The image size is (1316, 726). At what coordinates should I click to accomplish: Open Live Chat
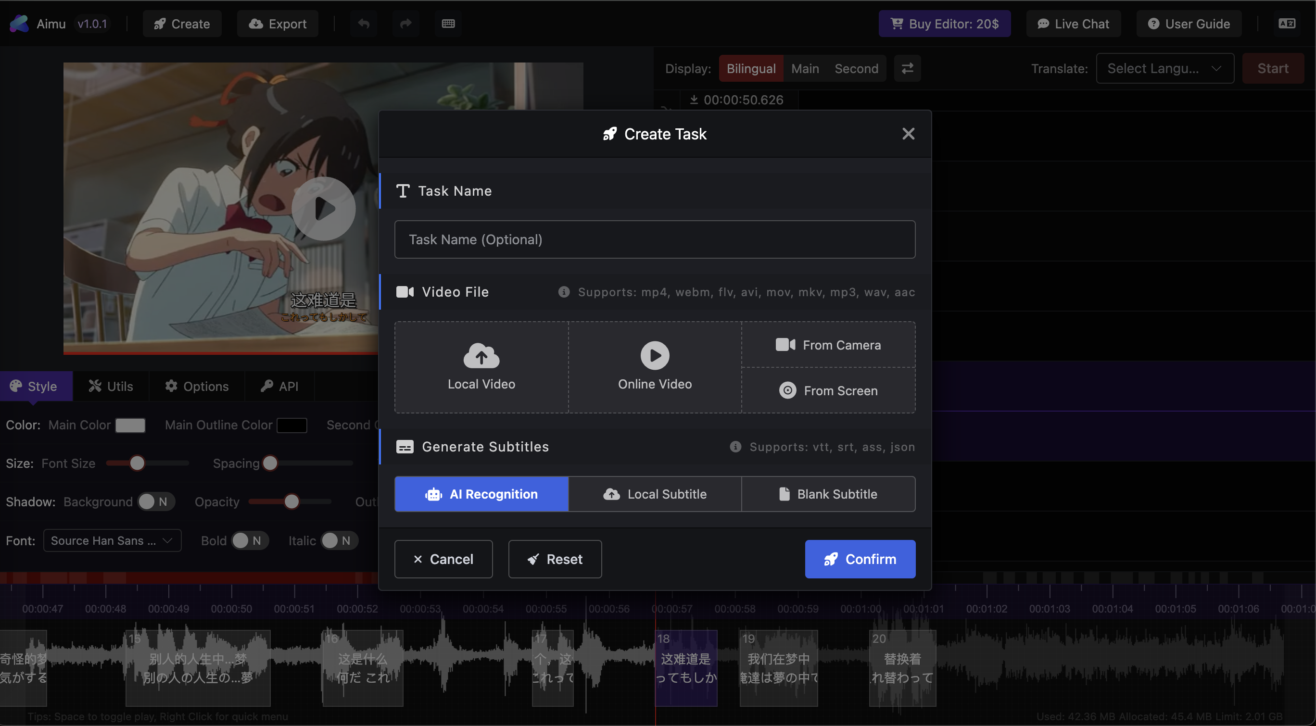click(1073, 24)
